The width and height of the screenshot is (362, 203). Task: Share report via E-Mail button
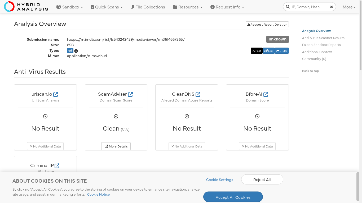pyautogui.click(x=282, y=51)
